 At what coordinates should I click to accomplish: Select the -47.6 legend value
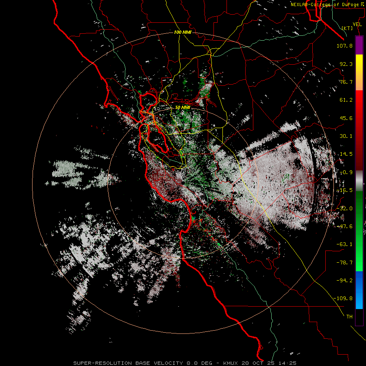[x=344, y=227]
